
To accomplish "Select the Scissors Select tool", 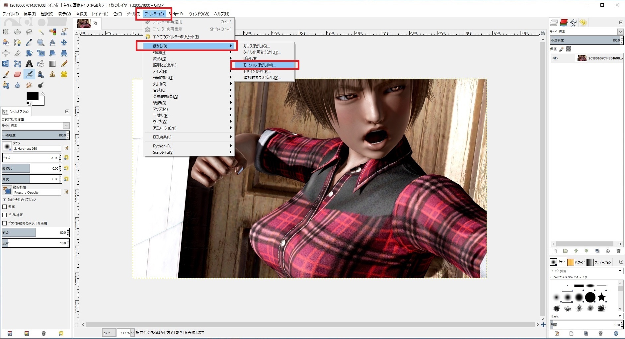I will pos(64,32).
